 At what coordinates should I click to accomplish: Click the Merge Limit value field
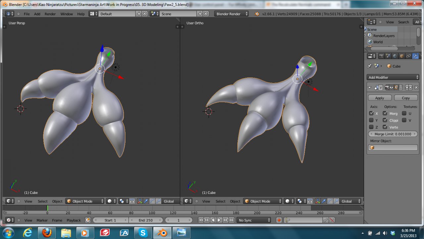[x=393, y=134]
